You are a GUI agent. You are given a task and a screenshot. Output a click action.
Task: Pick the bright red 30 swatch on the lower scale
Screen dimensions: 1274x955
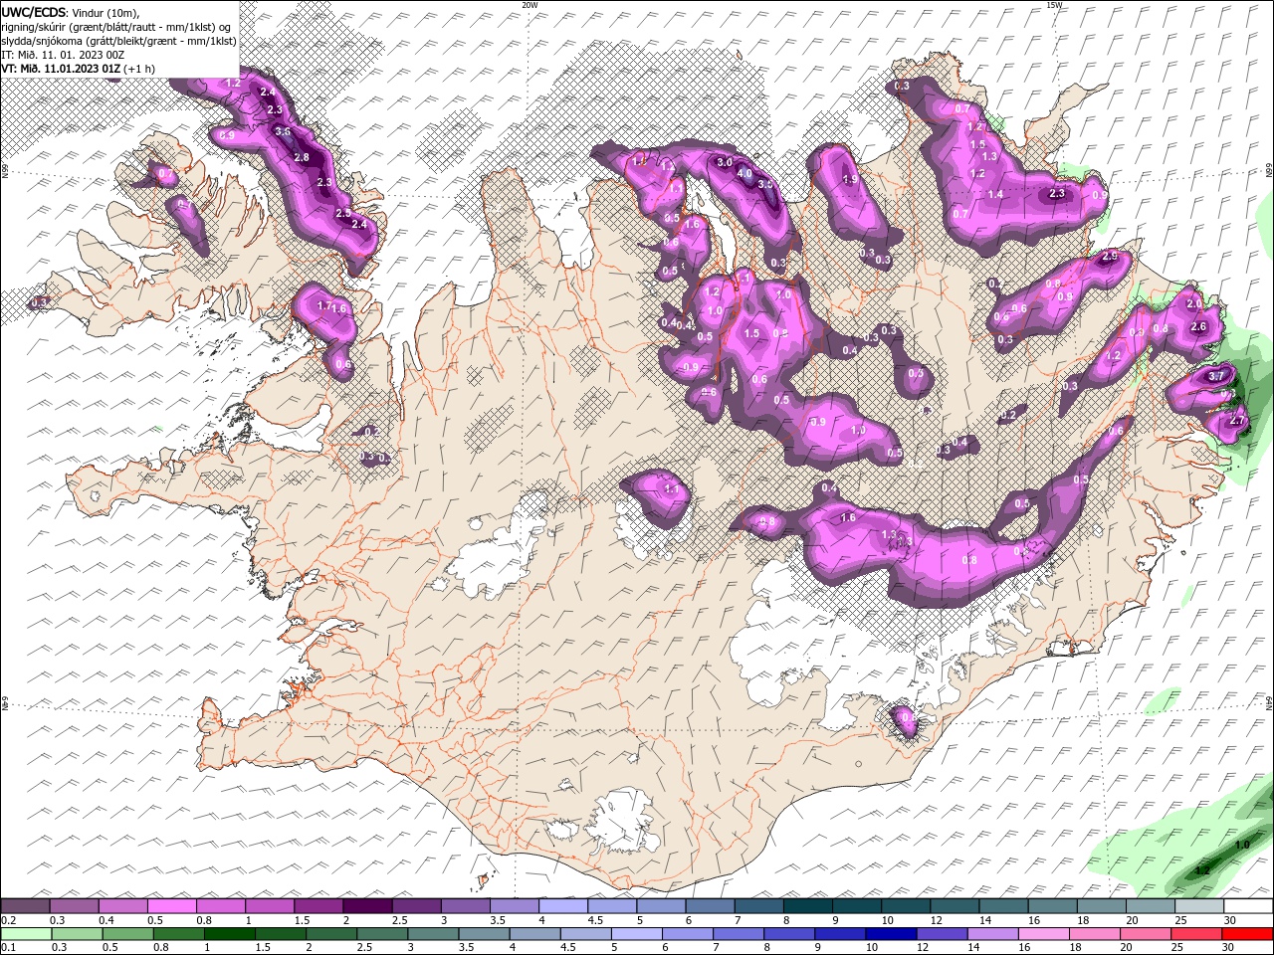pyautogui.click(x=1247, y=934)
